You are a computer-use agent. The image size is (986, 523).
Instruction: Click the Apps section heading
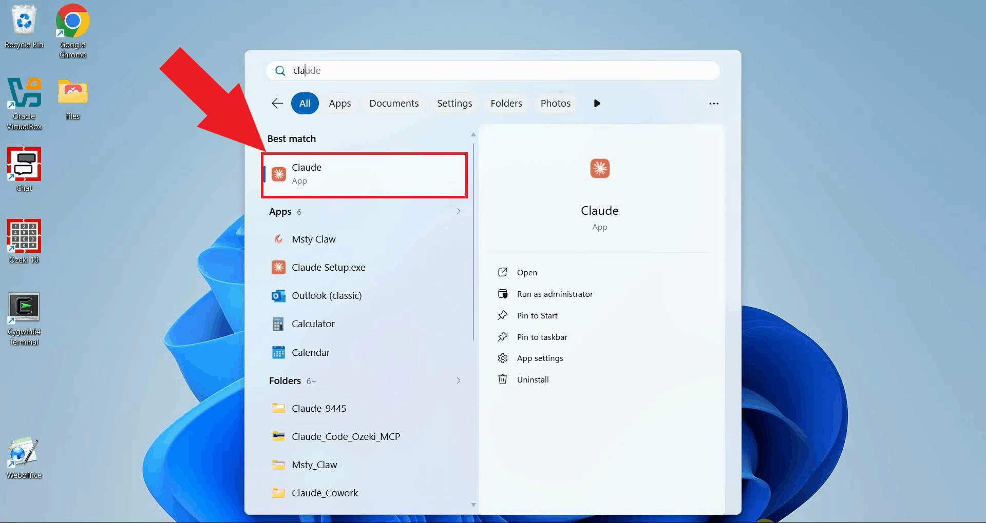[x=280, y=212]
